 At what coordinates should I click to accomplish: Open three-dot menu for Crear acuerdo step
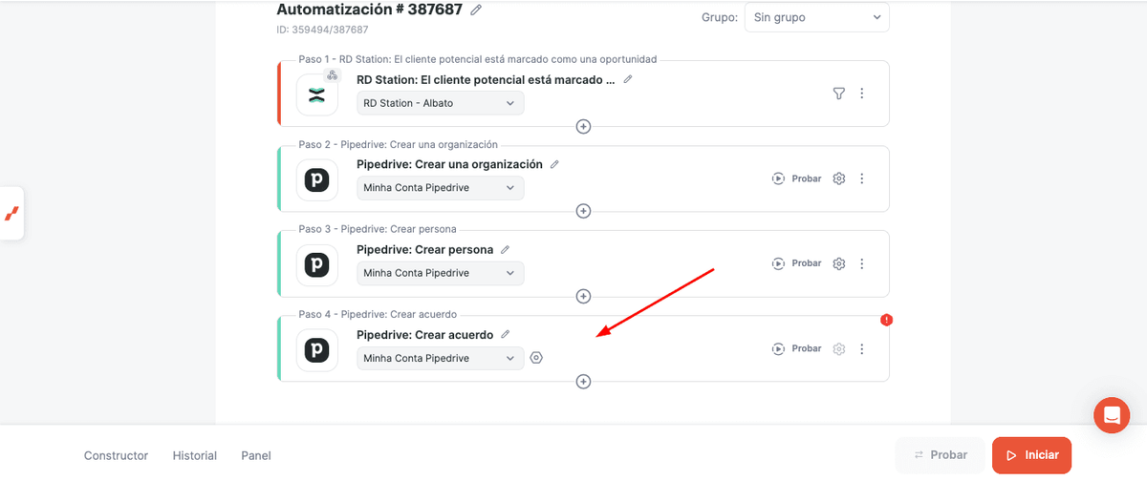[862, 349]
